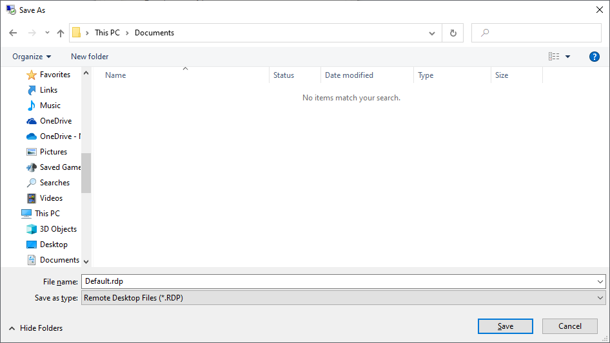The width and height of the screenshot is (610, 343).
Task: Sort by the Type column header
Action: [426, 75]
